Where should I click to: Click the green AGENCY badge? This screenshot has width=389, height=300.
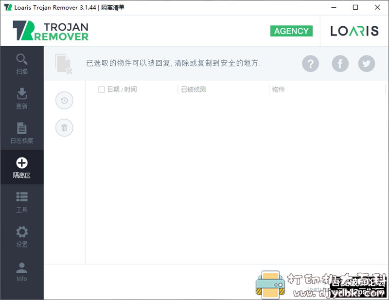[x=291, y=31]
